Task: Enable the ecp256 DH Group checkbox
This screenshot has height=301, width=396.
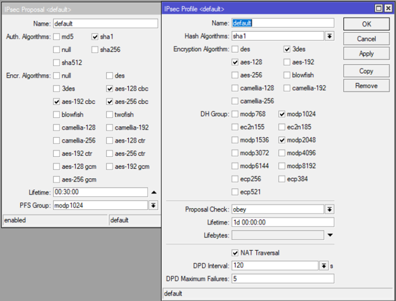Action: [x=236, y=179]
